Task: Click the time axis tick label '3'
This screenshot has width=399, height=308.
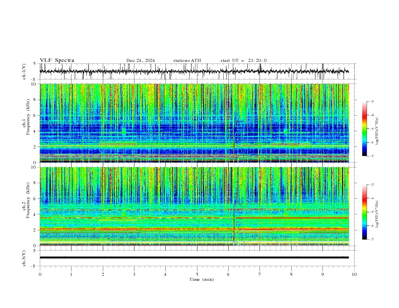Action: tap(134, 274)
